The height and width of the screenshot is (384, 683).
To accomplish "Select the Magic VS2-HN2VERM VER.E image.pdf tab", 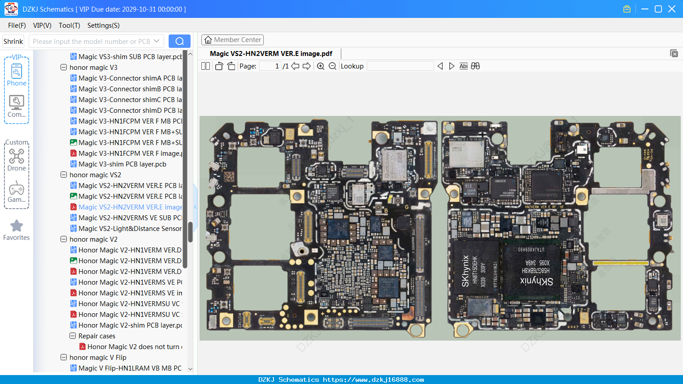I will point(271,54).
